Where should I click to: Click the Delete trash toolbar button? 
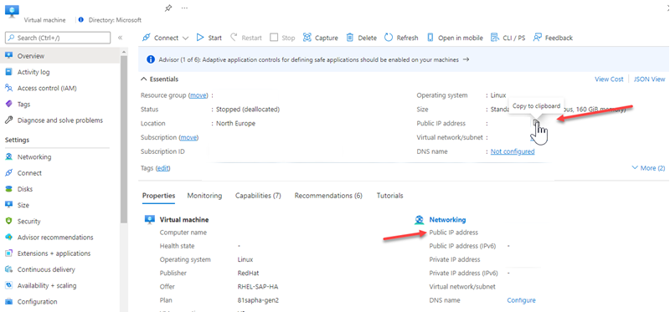[362, 38]
